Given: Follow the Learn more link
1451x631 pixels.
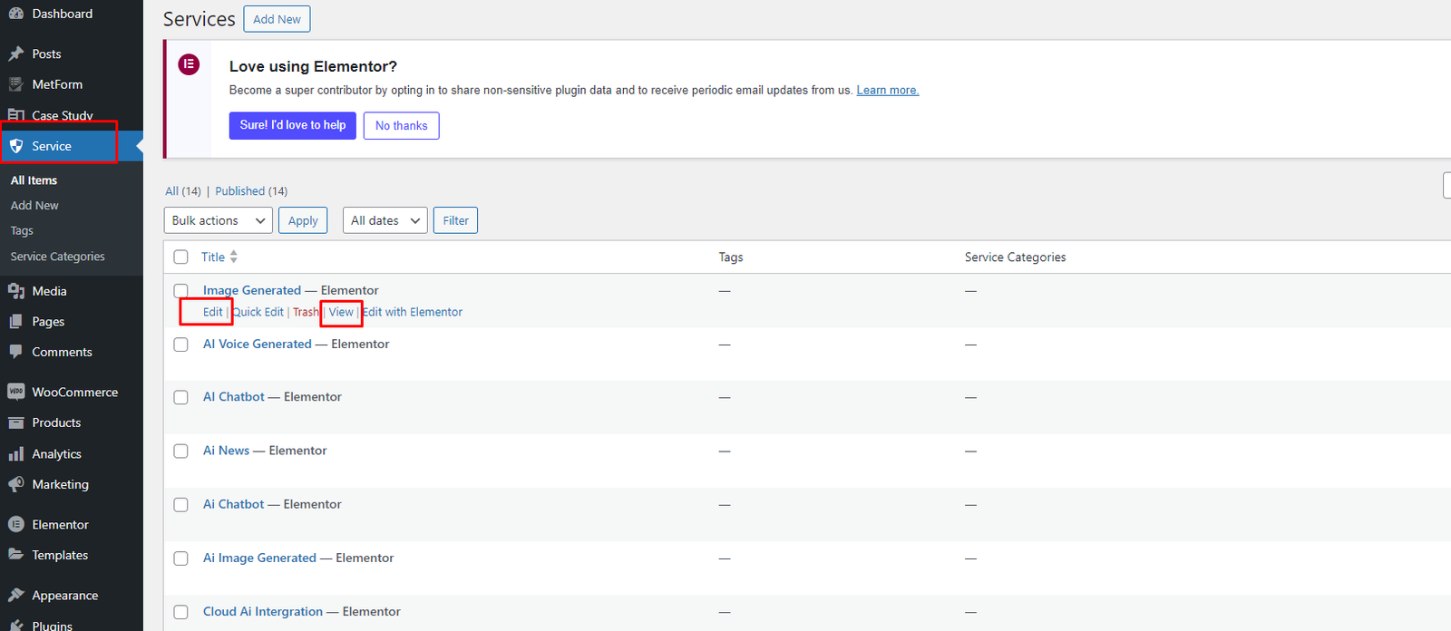Looking at the screenshot, I should point(887,90).
